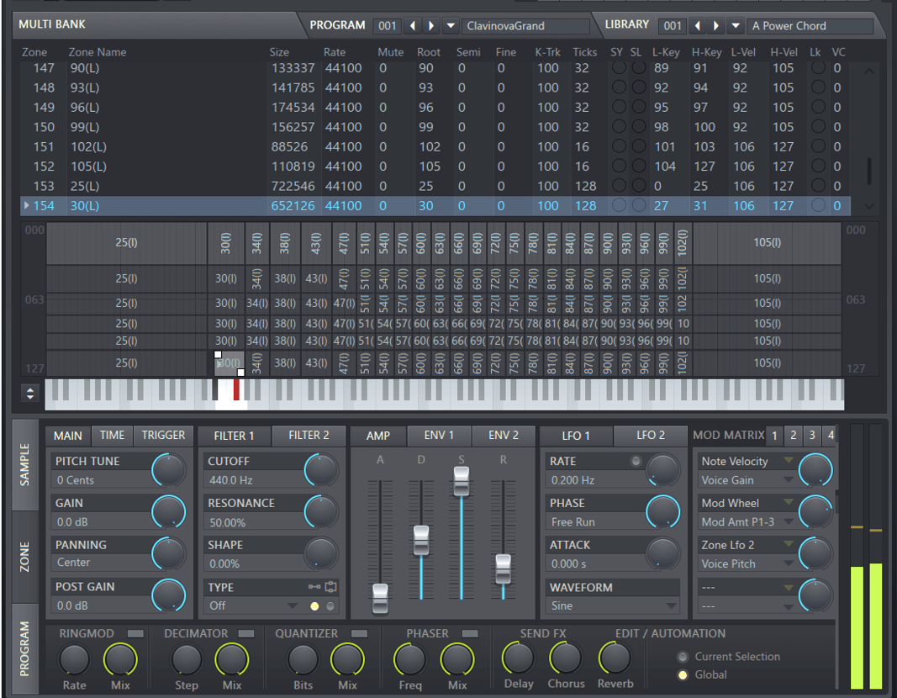Click the AMP envelope Sustain fader
Viewport: 897px width, 698px height.
point(461,481)
